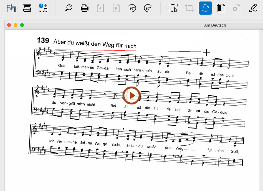Viewport: 263px width, 191px height.
Task: Go to the next page
Action: (x=116, y=8)
